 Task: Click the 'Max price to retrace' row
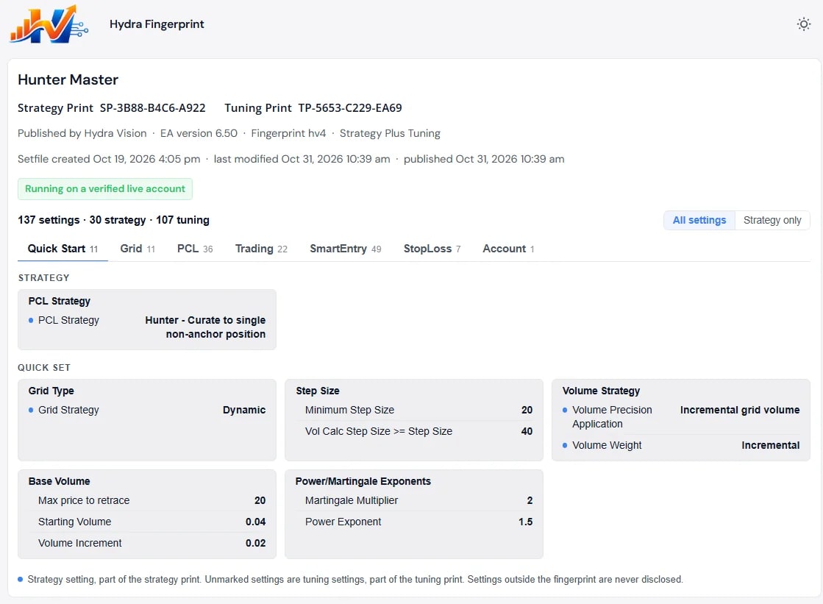147,500
